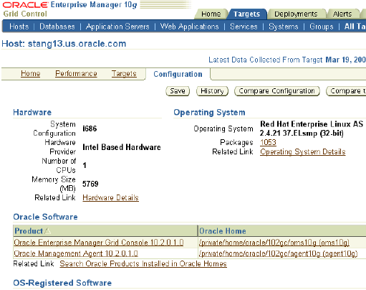Open Oracle Management Agent 10.2.0.1.0 link

point(76,253)
